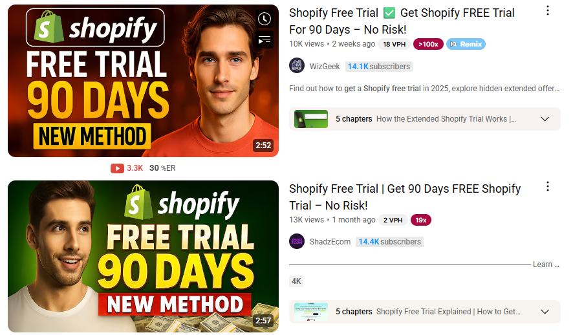Click the Remix badge
Screen dimensions: 573x335
pyautogui.click(x=466, y=44)
